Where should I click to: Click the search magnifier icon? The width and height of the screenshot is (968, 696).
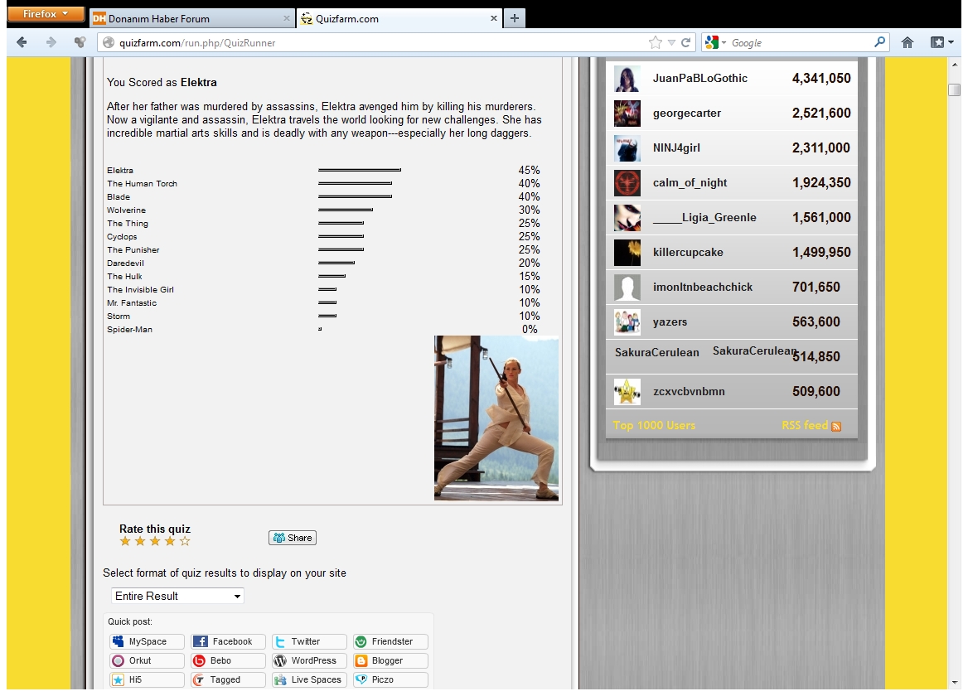tap(879, 42)
